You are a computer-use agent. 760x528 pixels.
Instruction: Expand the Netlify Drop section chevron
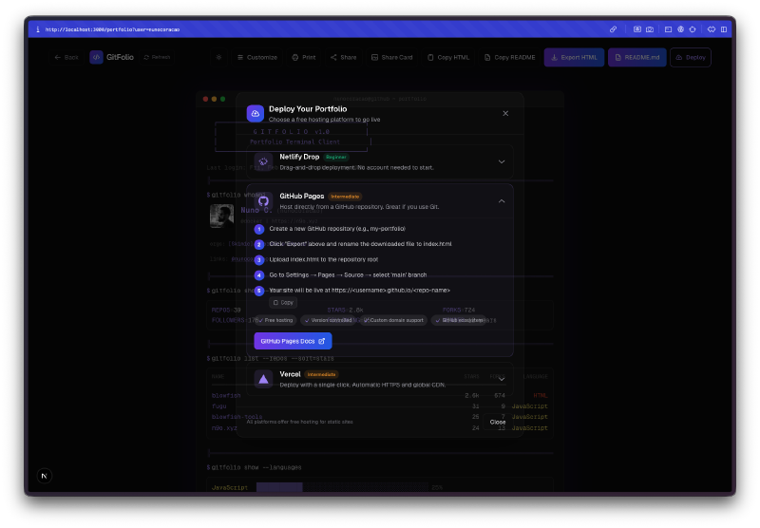pos(501,161)
